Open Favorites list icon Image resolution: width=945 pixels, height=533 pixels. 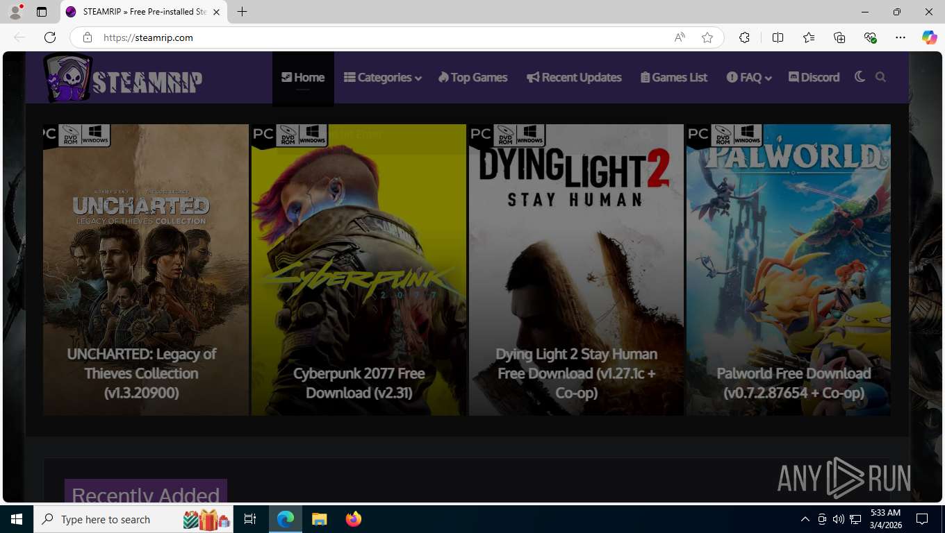click(809, 37)
